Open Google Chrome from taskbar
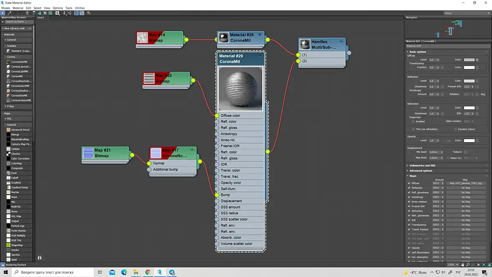The image size is (492, 277). point(148,272)
